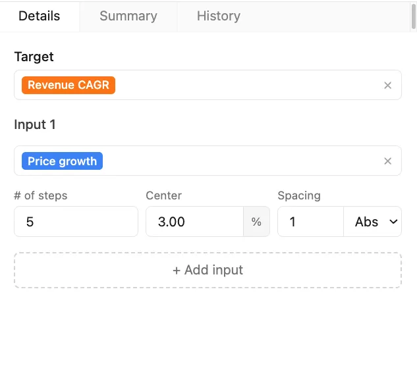
Task: Click the Center value field
Action: pyautogui.click(x=195, y=222)
